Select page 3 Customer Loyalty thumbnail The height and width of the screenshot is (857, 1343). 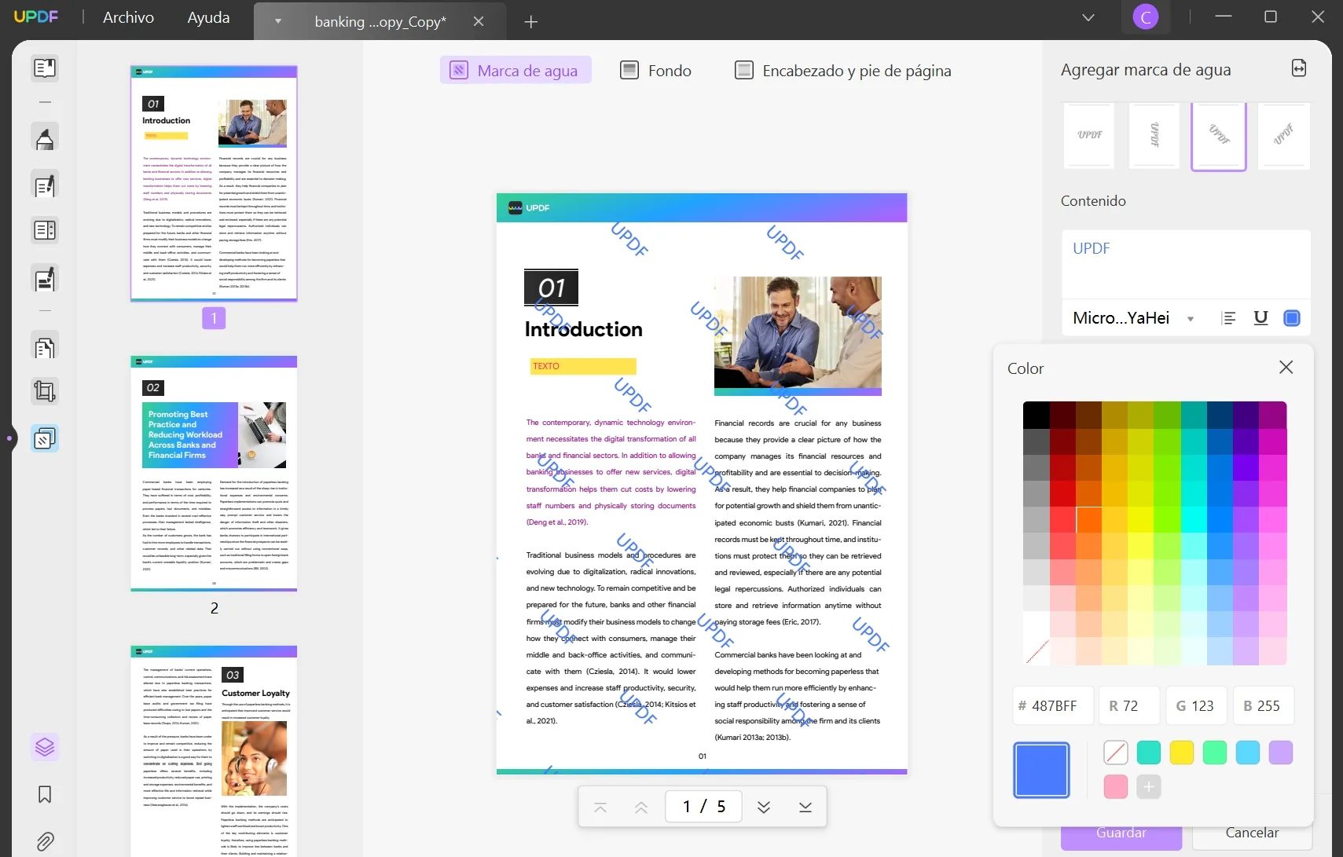pyautogui.click(x=214, y=751)
